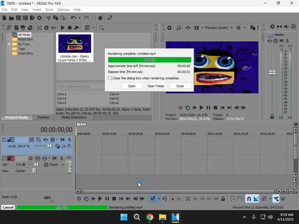Viewport: 299px width, 224px height.
Task: Click the Preview on External Monitor icon
Action: (179, 28)
